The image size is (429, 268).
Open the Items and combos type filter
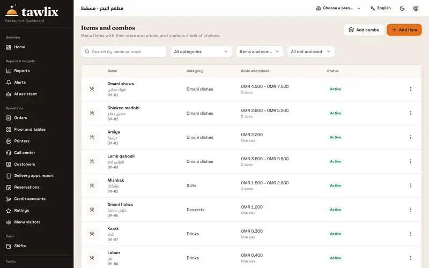click(260, 51)
